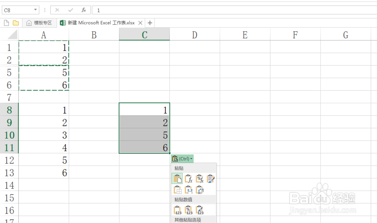
Task: Select row 7 header
Action: 9,97
